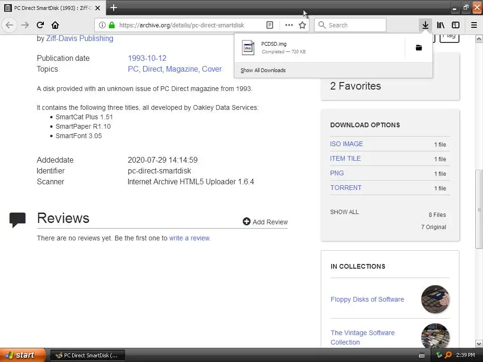Show All Downloads in the panel
This screenshot has height=362, width=483.
[263, 70]
